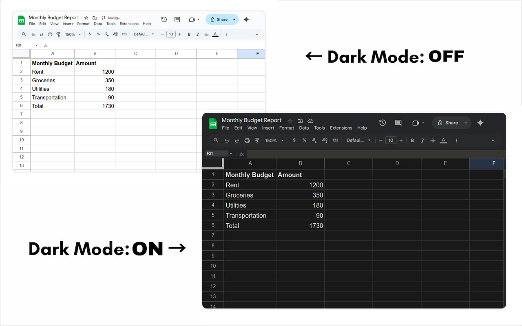
Task: Click the Share button
Action: (x=449, y=123)
